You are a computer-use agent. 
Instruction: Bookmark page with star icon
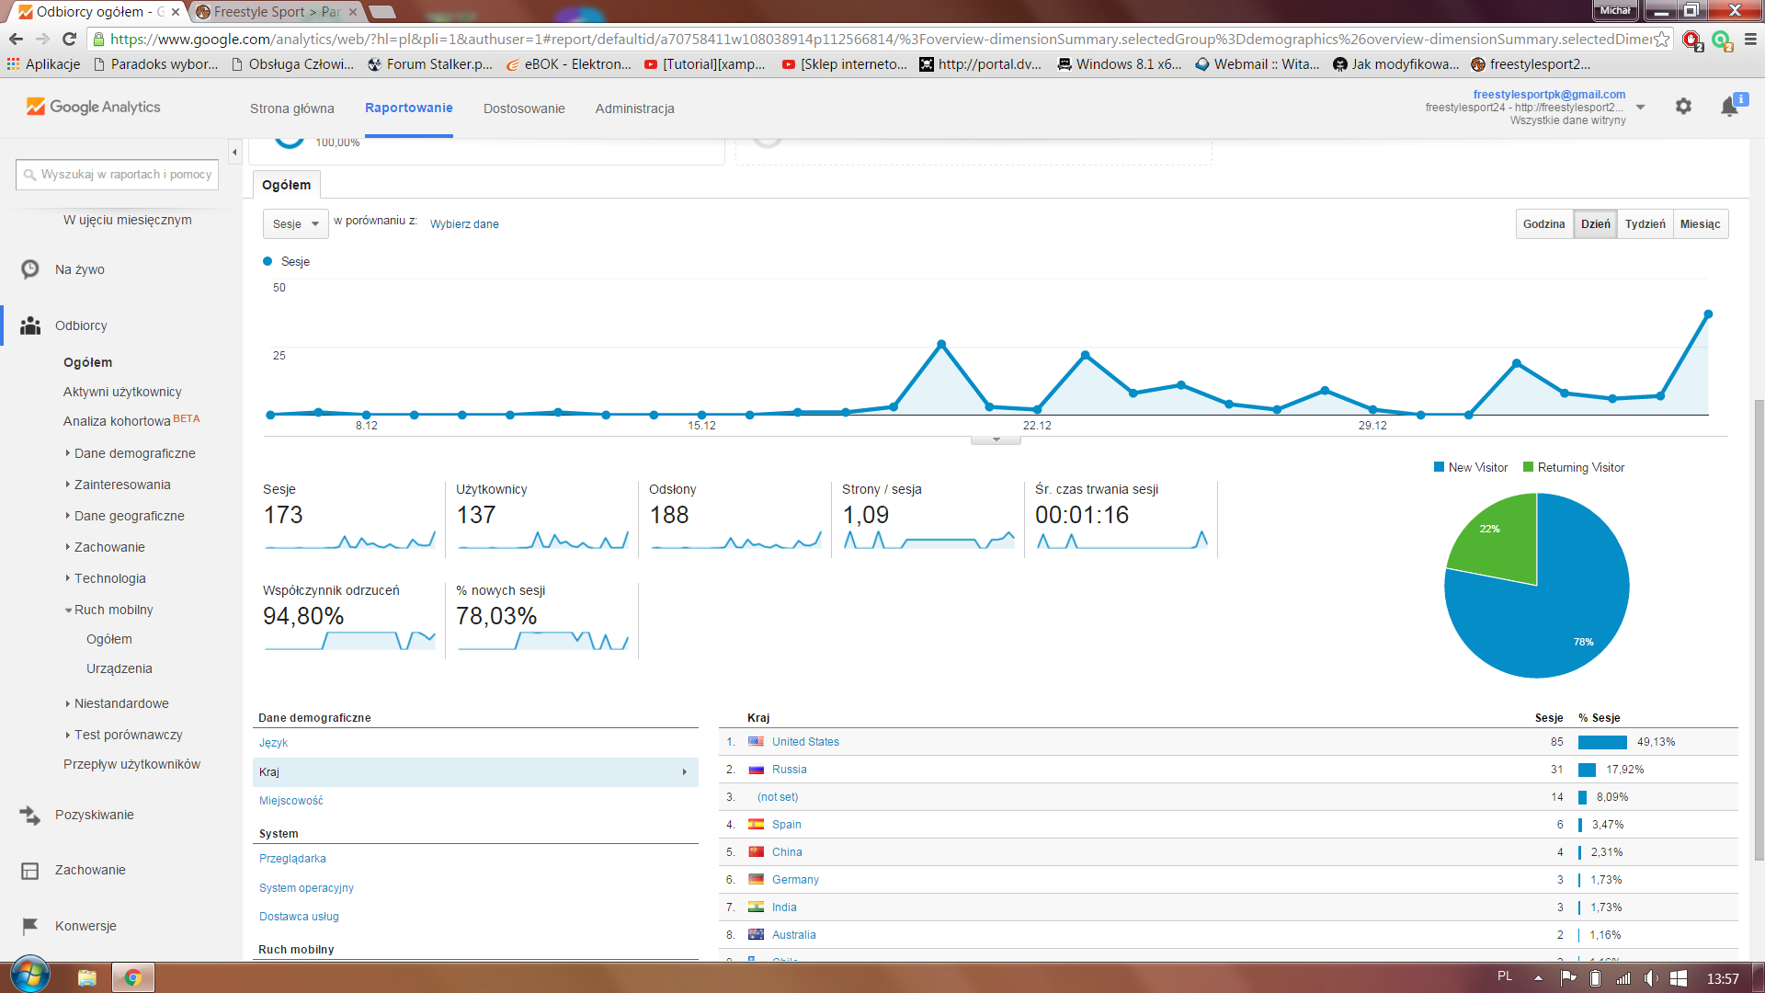point(1662,39)
